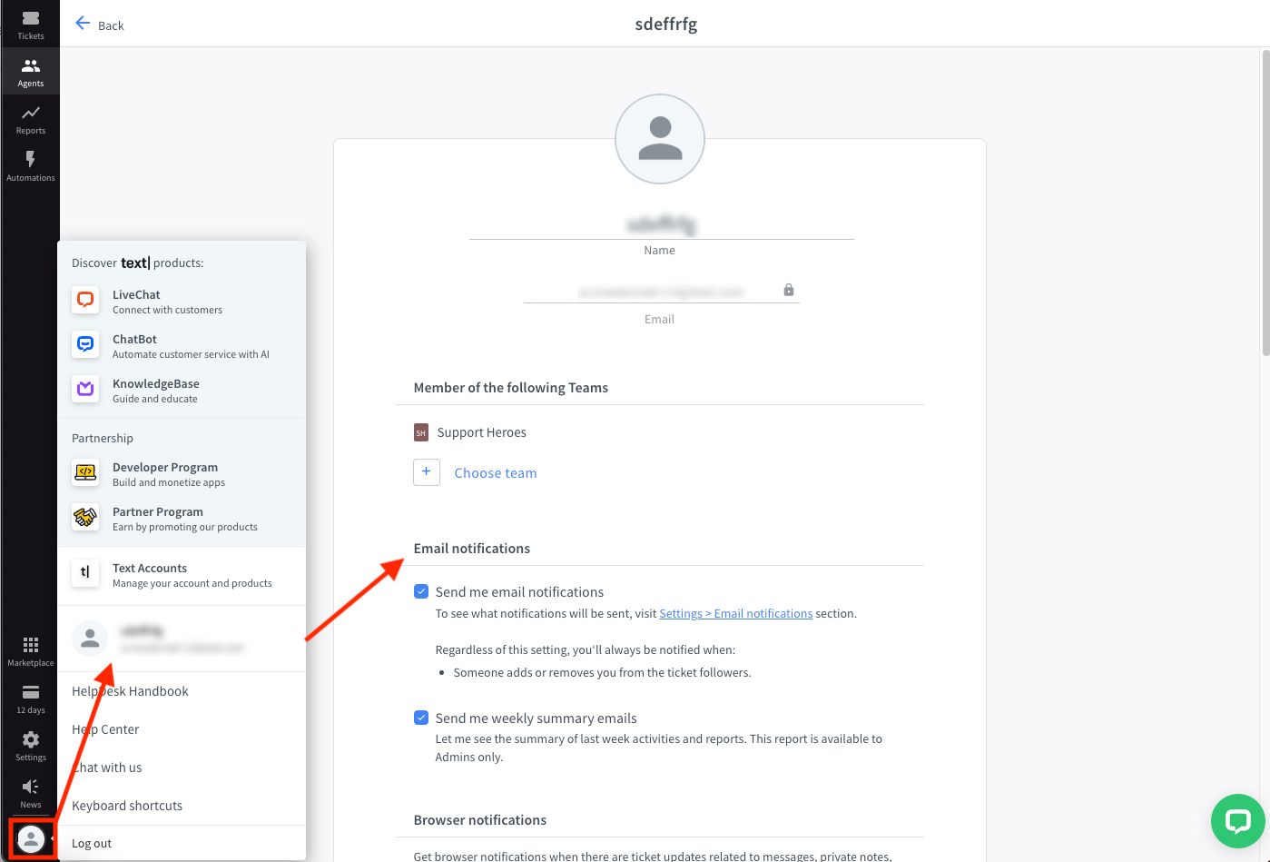The image size is (1270, 862).
Task: Open the green live chat widget
Action: (x=1237, y=821)
